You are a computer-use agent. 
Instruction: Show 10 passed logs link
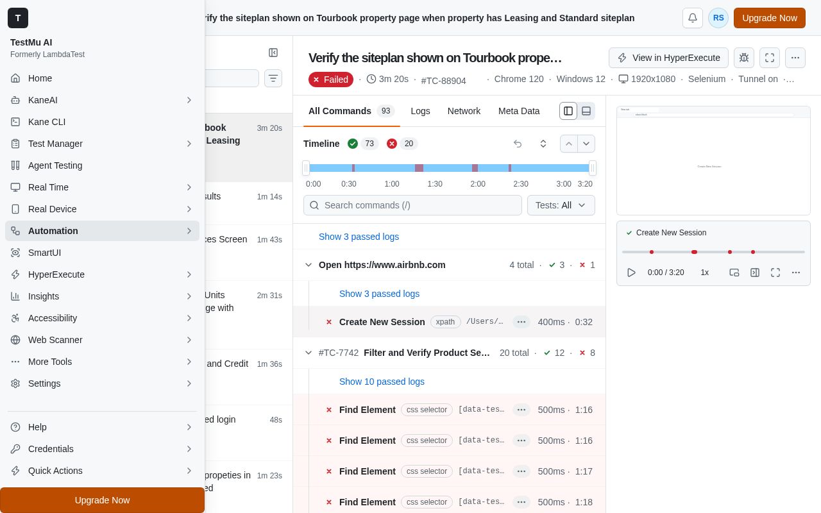pos(382,382)
